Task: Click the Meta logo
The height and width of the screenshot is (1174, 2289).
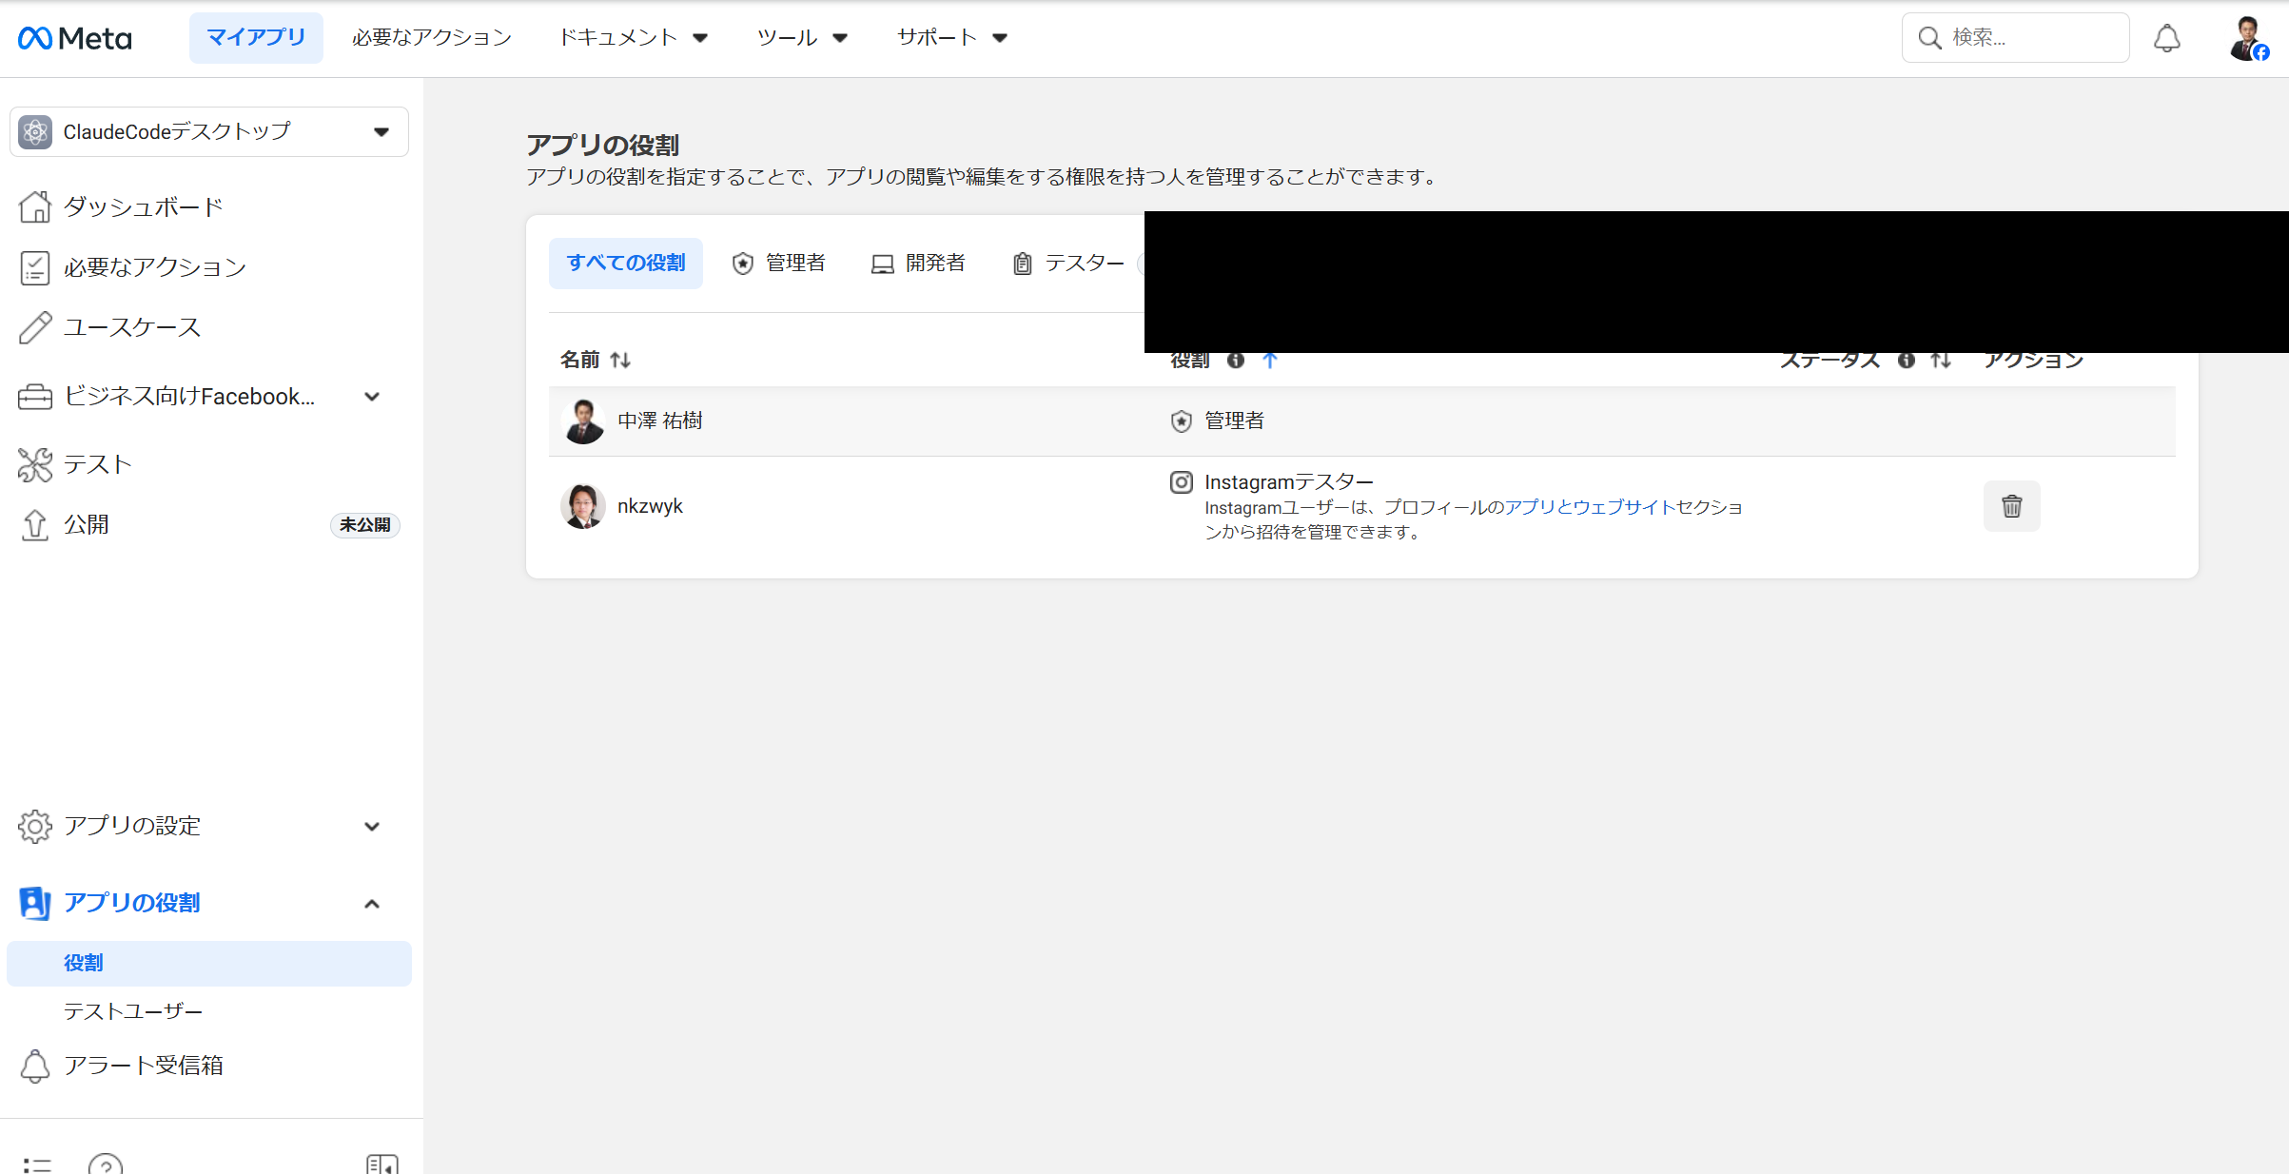Action: click(x=75, y=38)
